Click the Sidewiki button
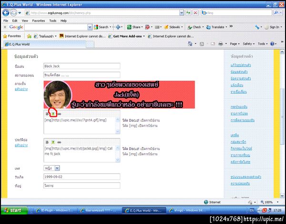 tap(173, 27)
